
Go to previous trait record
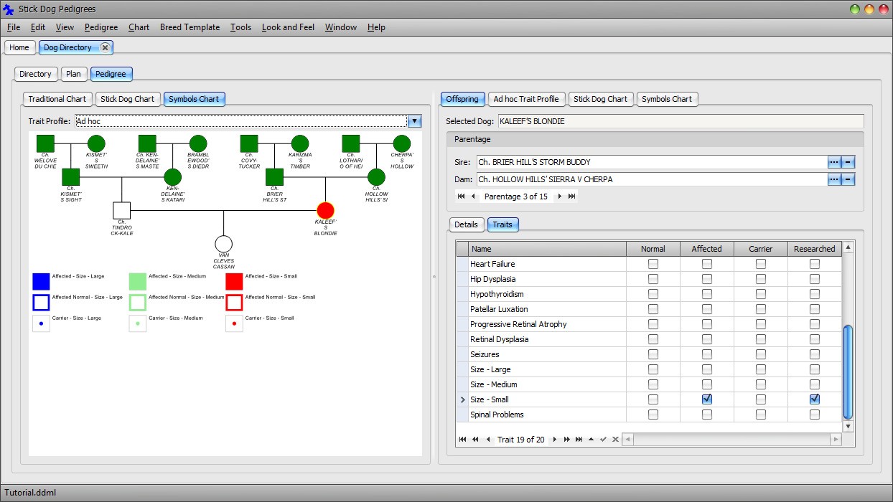click(x=488, y=440)
